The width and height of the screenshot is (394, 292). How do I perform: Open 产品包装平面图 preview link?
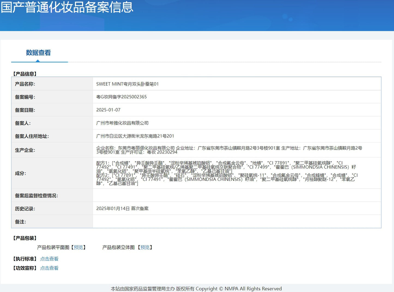(78, 247)
